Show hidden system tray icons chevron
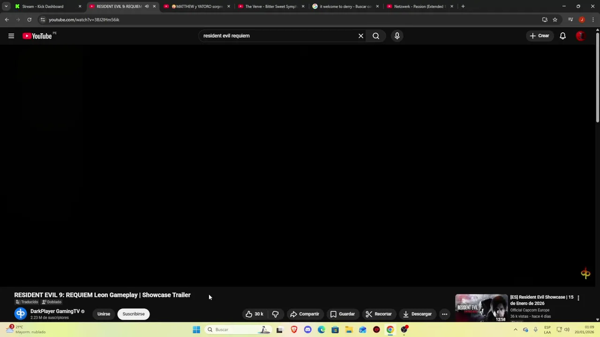The width and height of the screenshot is (600, 337). [516, 330]
